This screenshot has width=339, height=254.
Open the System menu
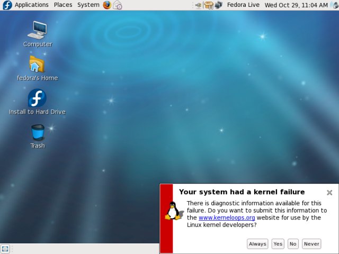(x=88, y=5)
